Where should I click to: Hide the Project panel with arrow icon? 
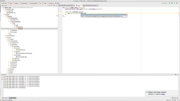coord(56,6)
